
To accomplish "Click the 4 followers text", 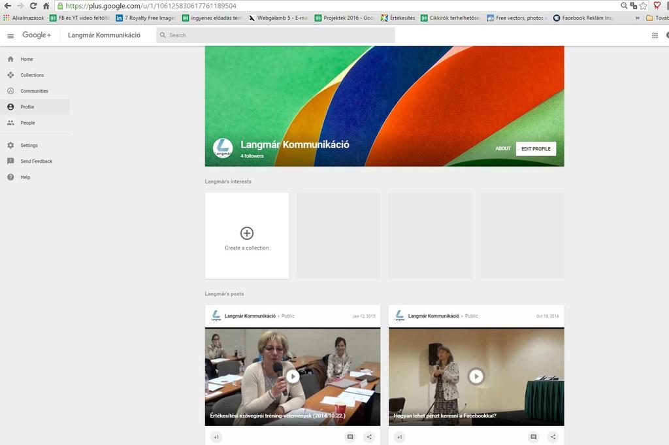I will (252, 156).
